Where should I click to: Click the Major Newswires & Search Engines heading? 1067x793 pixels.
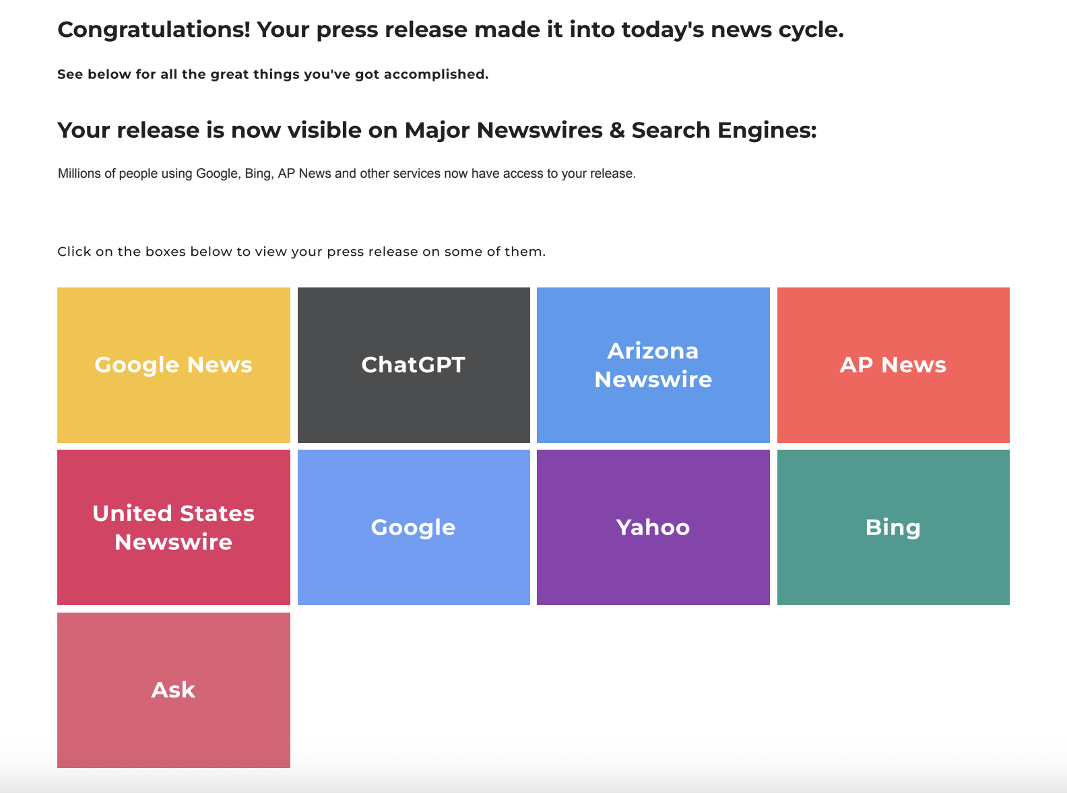pyautogui.click(x=437, y=130)
